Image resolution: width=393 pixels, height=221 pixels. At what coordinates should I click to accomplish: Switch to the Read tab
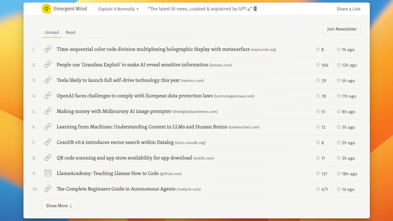point(70,32)
